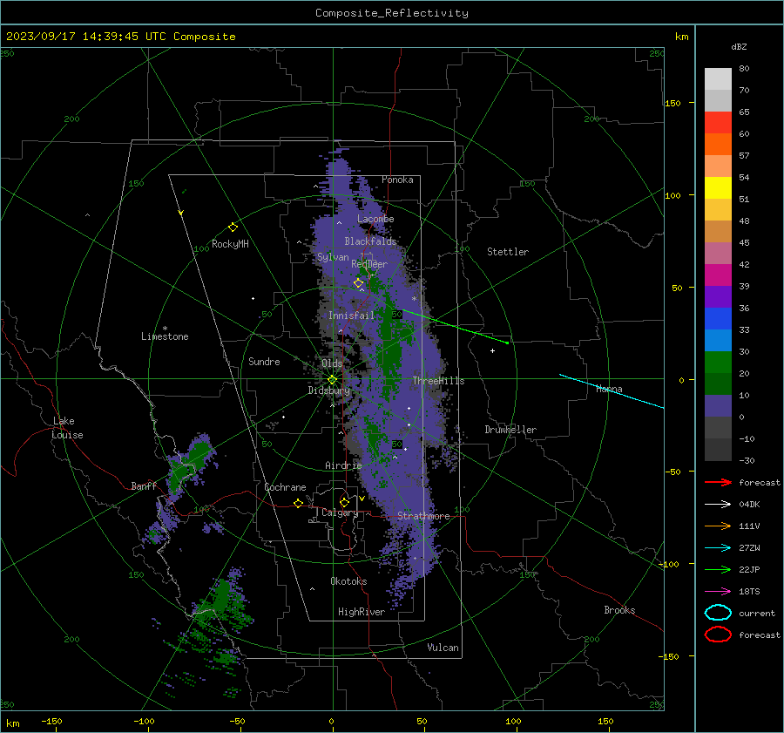Viewport: 784px width, 733px height.
Task: Click the Hanna town label
Action: point(609,389)
